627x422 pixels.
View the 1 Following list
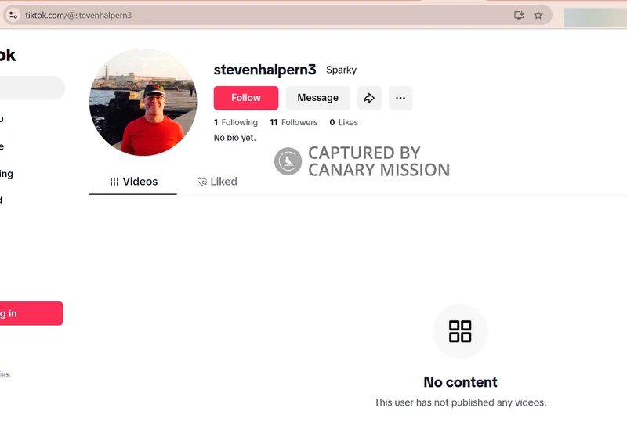point(236,122)
